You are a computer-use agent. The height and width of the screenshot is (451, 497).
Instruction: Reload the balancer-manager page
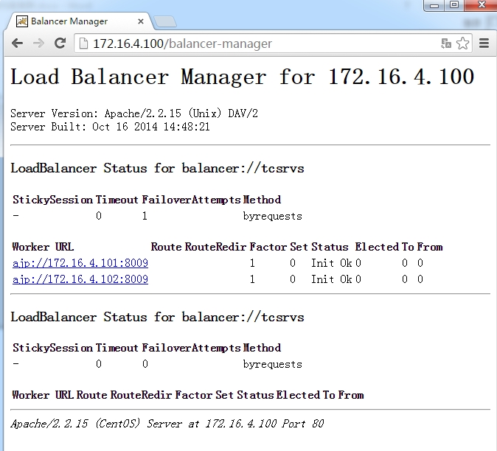[x=60, y=43]
